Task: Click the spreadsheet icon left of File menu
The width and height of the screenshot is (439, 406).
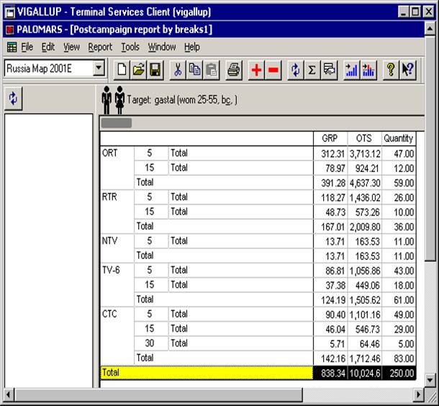Action: pos(12,47)
